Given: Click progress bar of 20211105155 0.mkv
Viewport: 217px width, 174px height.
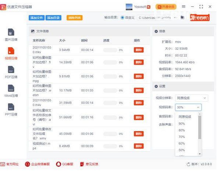Looking at the screenshot, I should click(110, 50).
